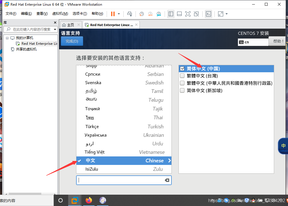The image size is (288, 206).
Task: Open the snapshot manager icon
Action: [159, 14]
